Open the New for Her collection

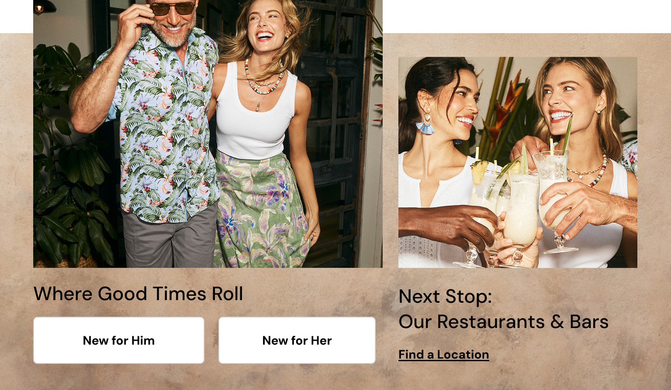297,340
